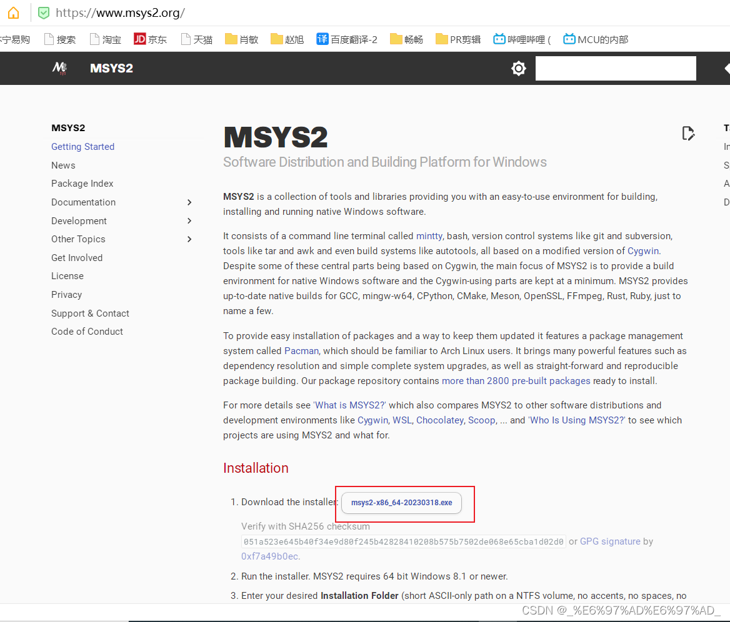This screenshot has width=730, height=622.
Task: Click the Installation heading
Action: click(256, 468)
